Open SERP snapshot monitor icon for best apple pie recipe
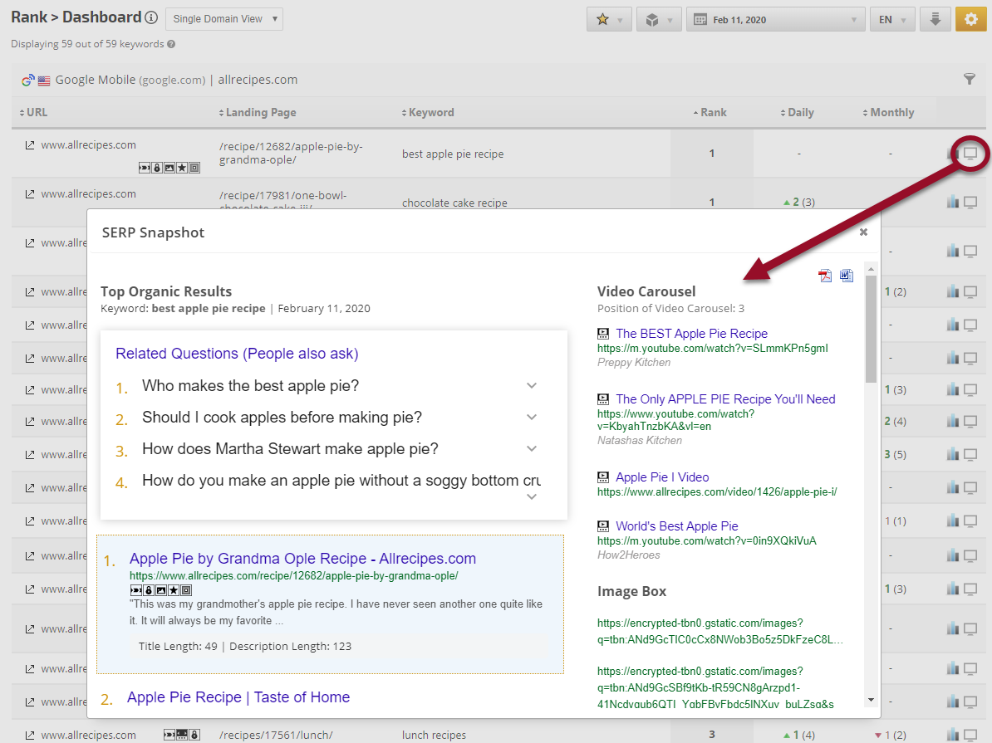The height and width of the screenshot is (743, 992). pos(970,153)
